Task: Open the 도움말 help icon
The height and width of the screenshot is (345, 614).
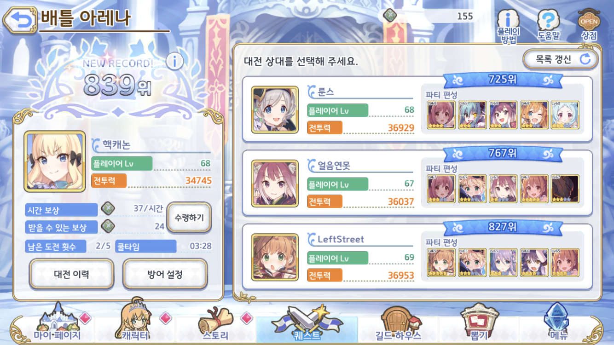Action: click(x=549, y=24)
